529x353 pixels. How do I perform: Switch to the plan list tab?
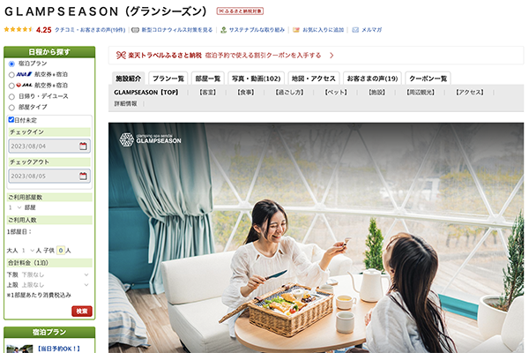coord(168,79)
